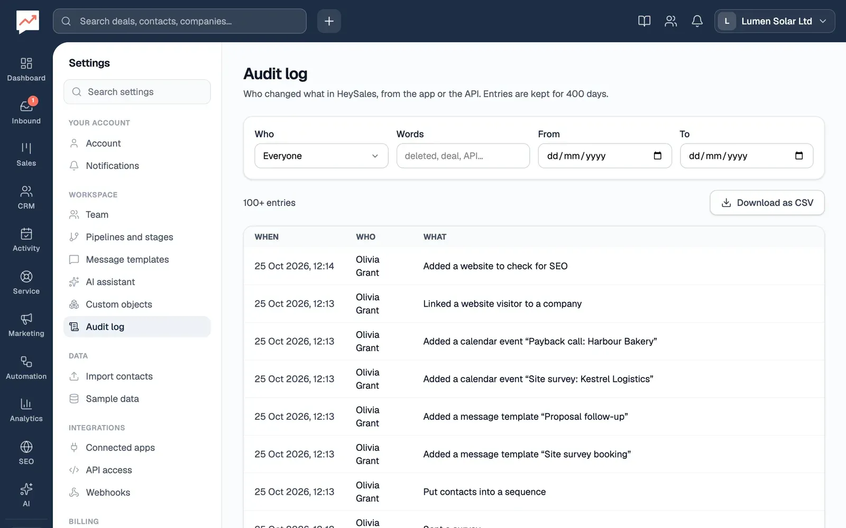This screenshot has width=846, height=528.
Task: Open Notifications settings
Action: coord(137,166)
